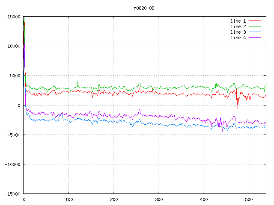274x205 pixels.
Task: Click the 400 x-axis tick label
Action: 203,199
